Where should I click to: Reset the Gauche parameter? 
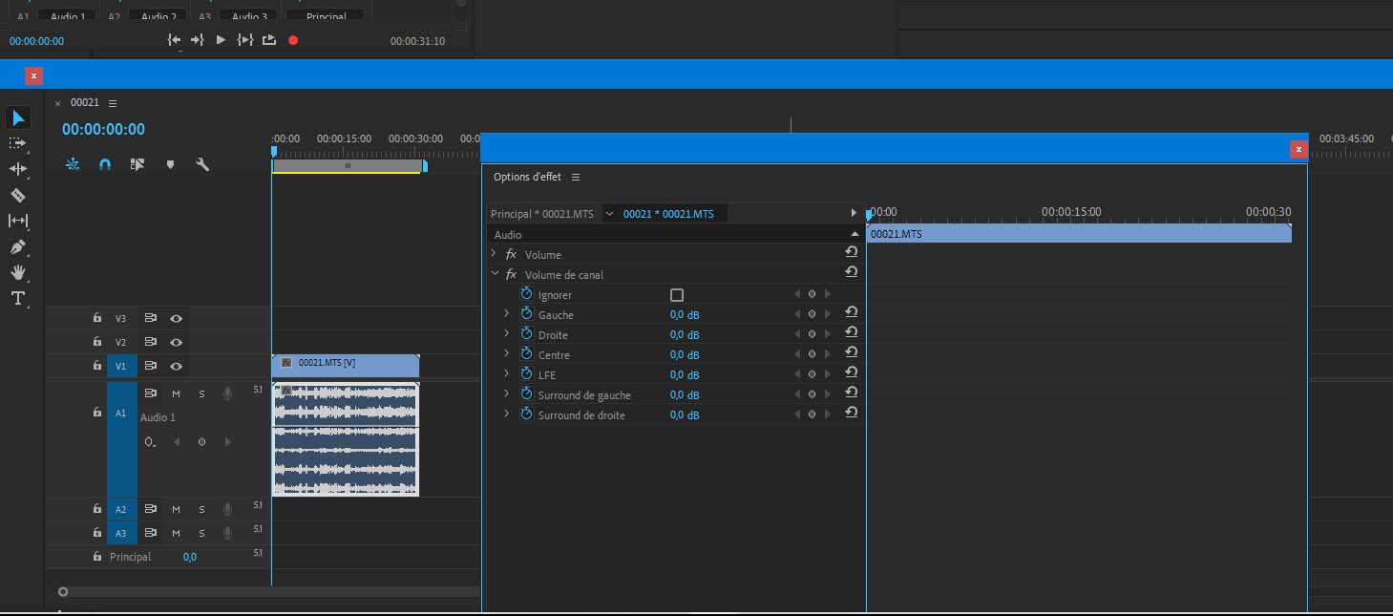(851, 312)
